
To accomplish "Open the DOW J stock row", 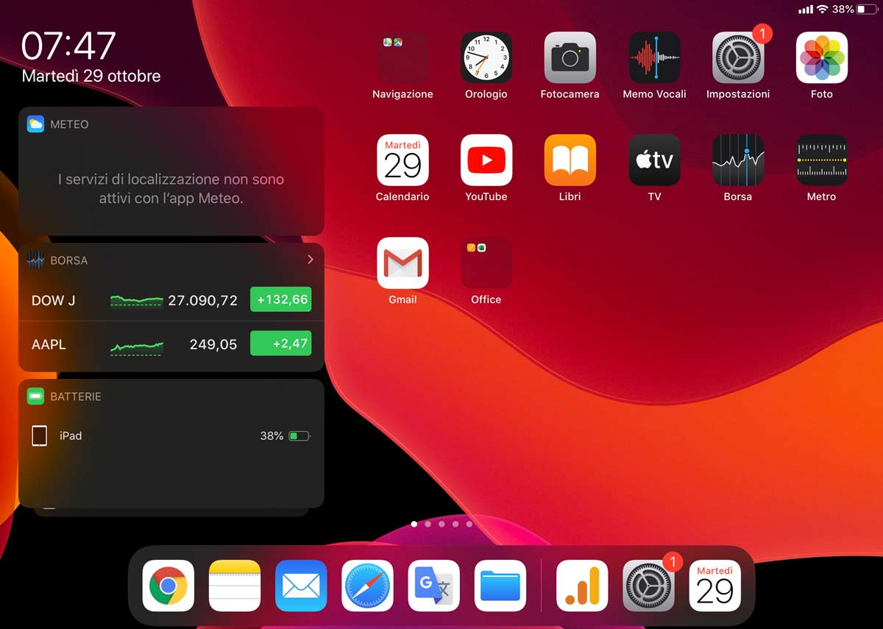I will tap(171, 299).
